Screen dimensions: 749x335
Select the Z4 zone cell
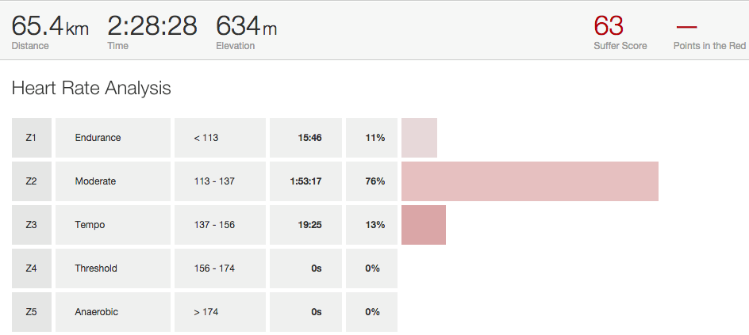pos(32,268)
